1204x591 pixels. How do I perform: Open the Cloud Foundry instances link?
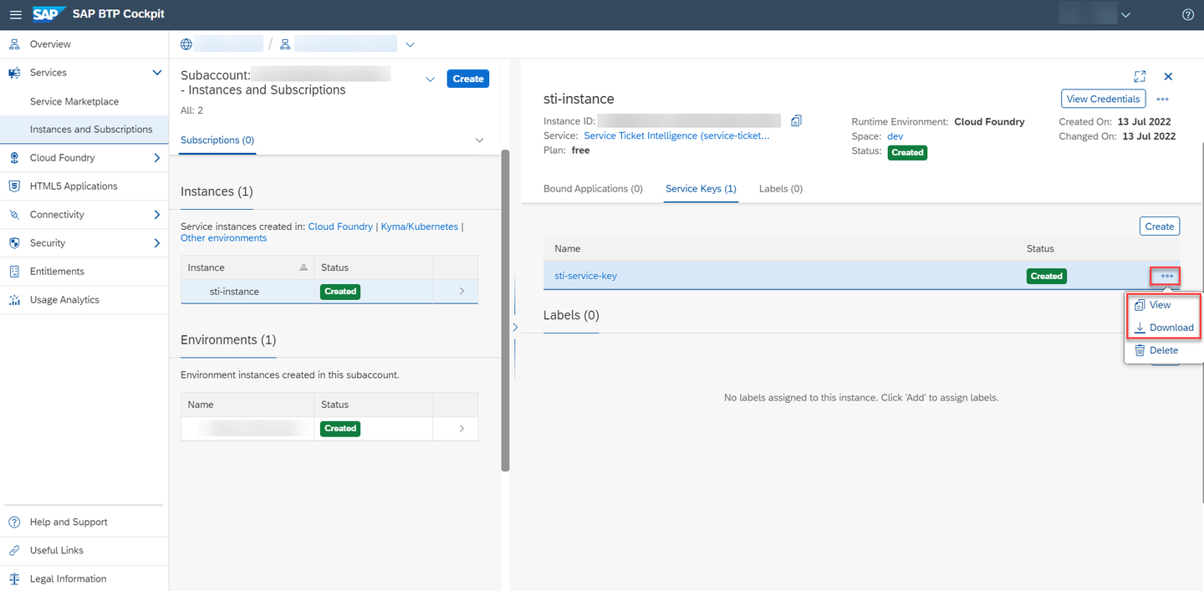click(340, 227)
